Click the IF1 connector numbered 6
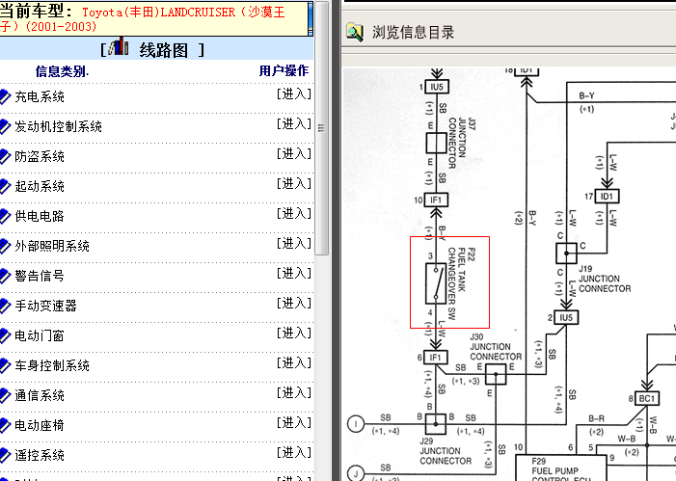The width and height of the screenshot is (676, 481). [436, 358]
